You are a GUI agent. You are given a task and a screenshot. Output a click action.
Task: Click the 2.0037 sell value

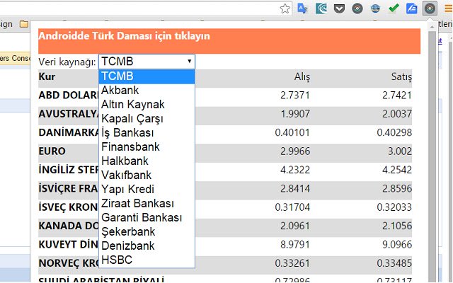pos(397,114)
